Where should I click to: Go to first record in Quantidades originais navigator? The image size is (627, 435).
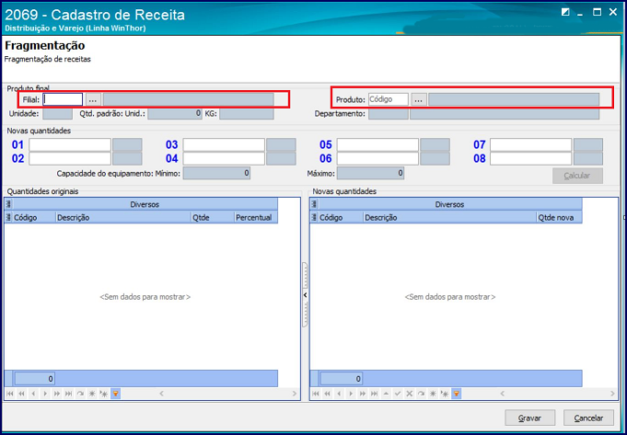[x=10, y=394]
